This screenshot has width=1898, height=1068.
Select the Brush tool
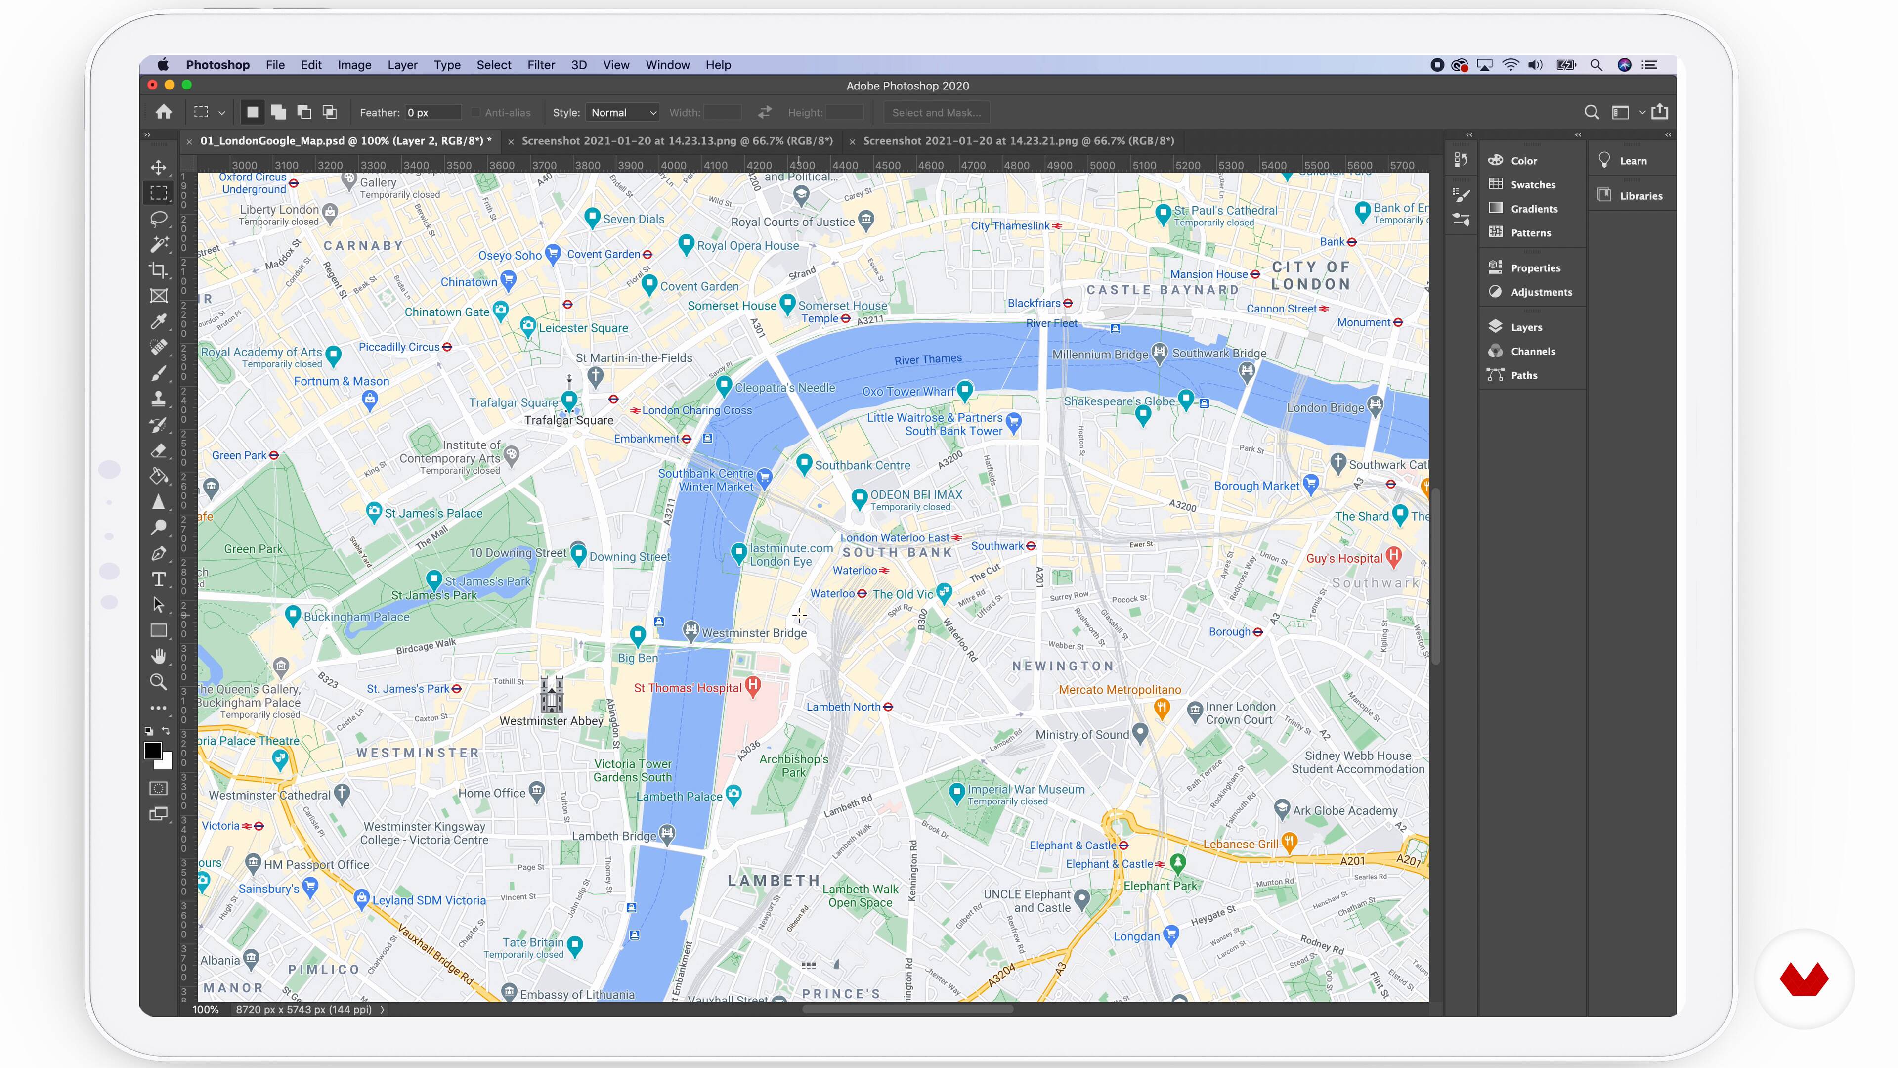[158, 373]
